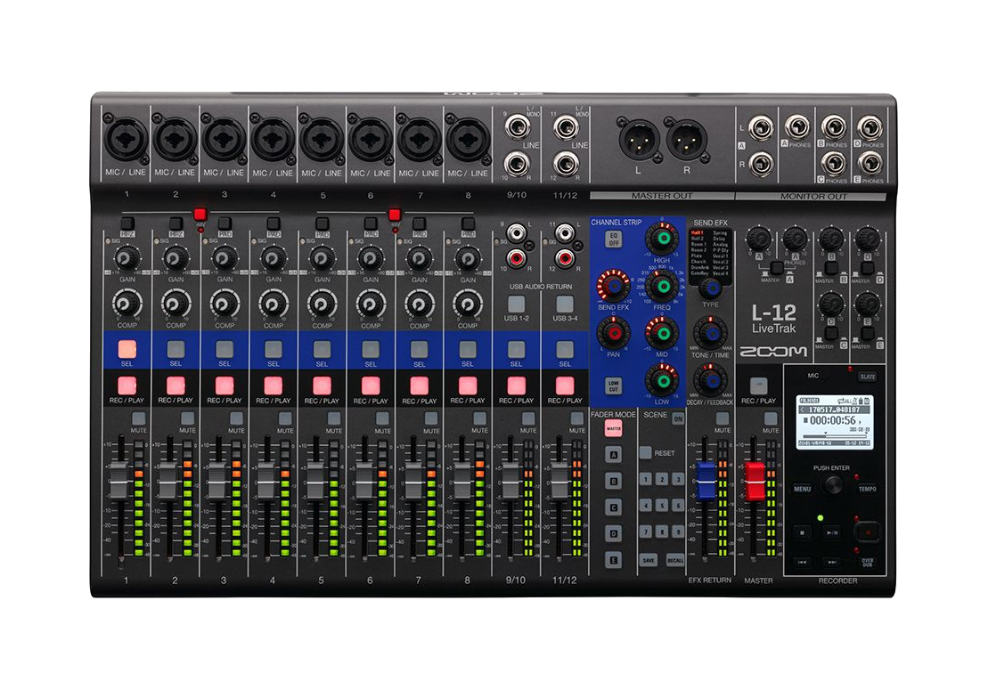This screenshot has width=988, height=690.
Task: Enable the OVER DUB button
Action: [x=867, y=562]
